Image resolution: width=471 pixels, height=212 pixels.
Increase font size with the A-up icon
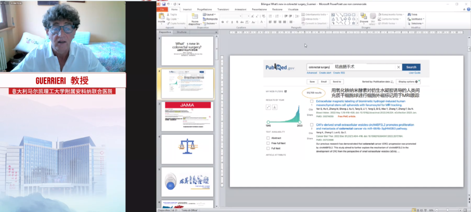coord(253,16)
